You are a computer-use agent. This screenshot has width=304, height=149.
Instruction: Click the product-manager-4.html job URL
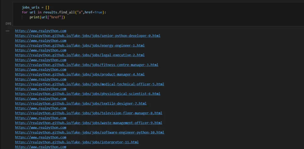pyautogui.click(x=80, y=75)
